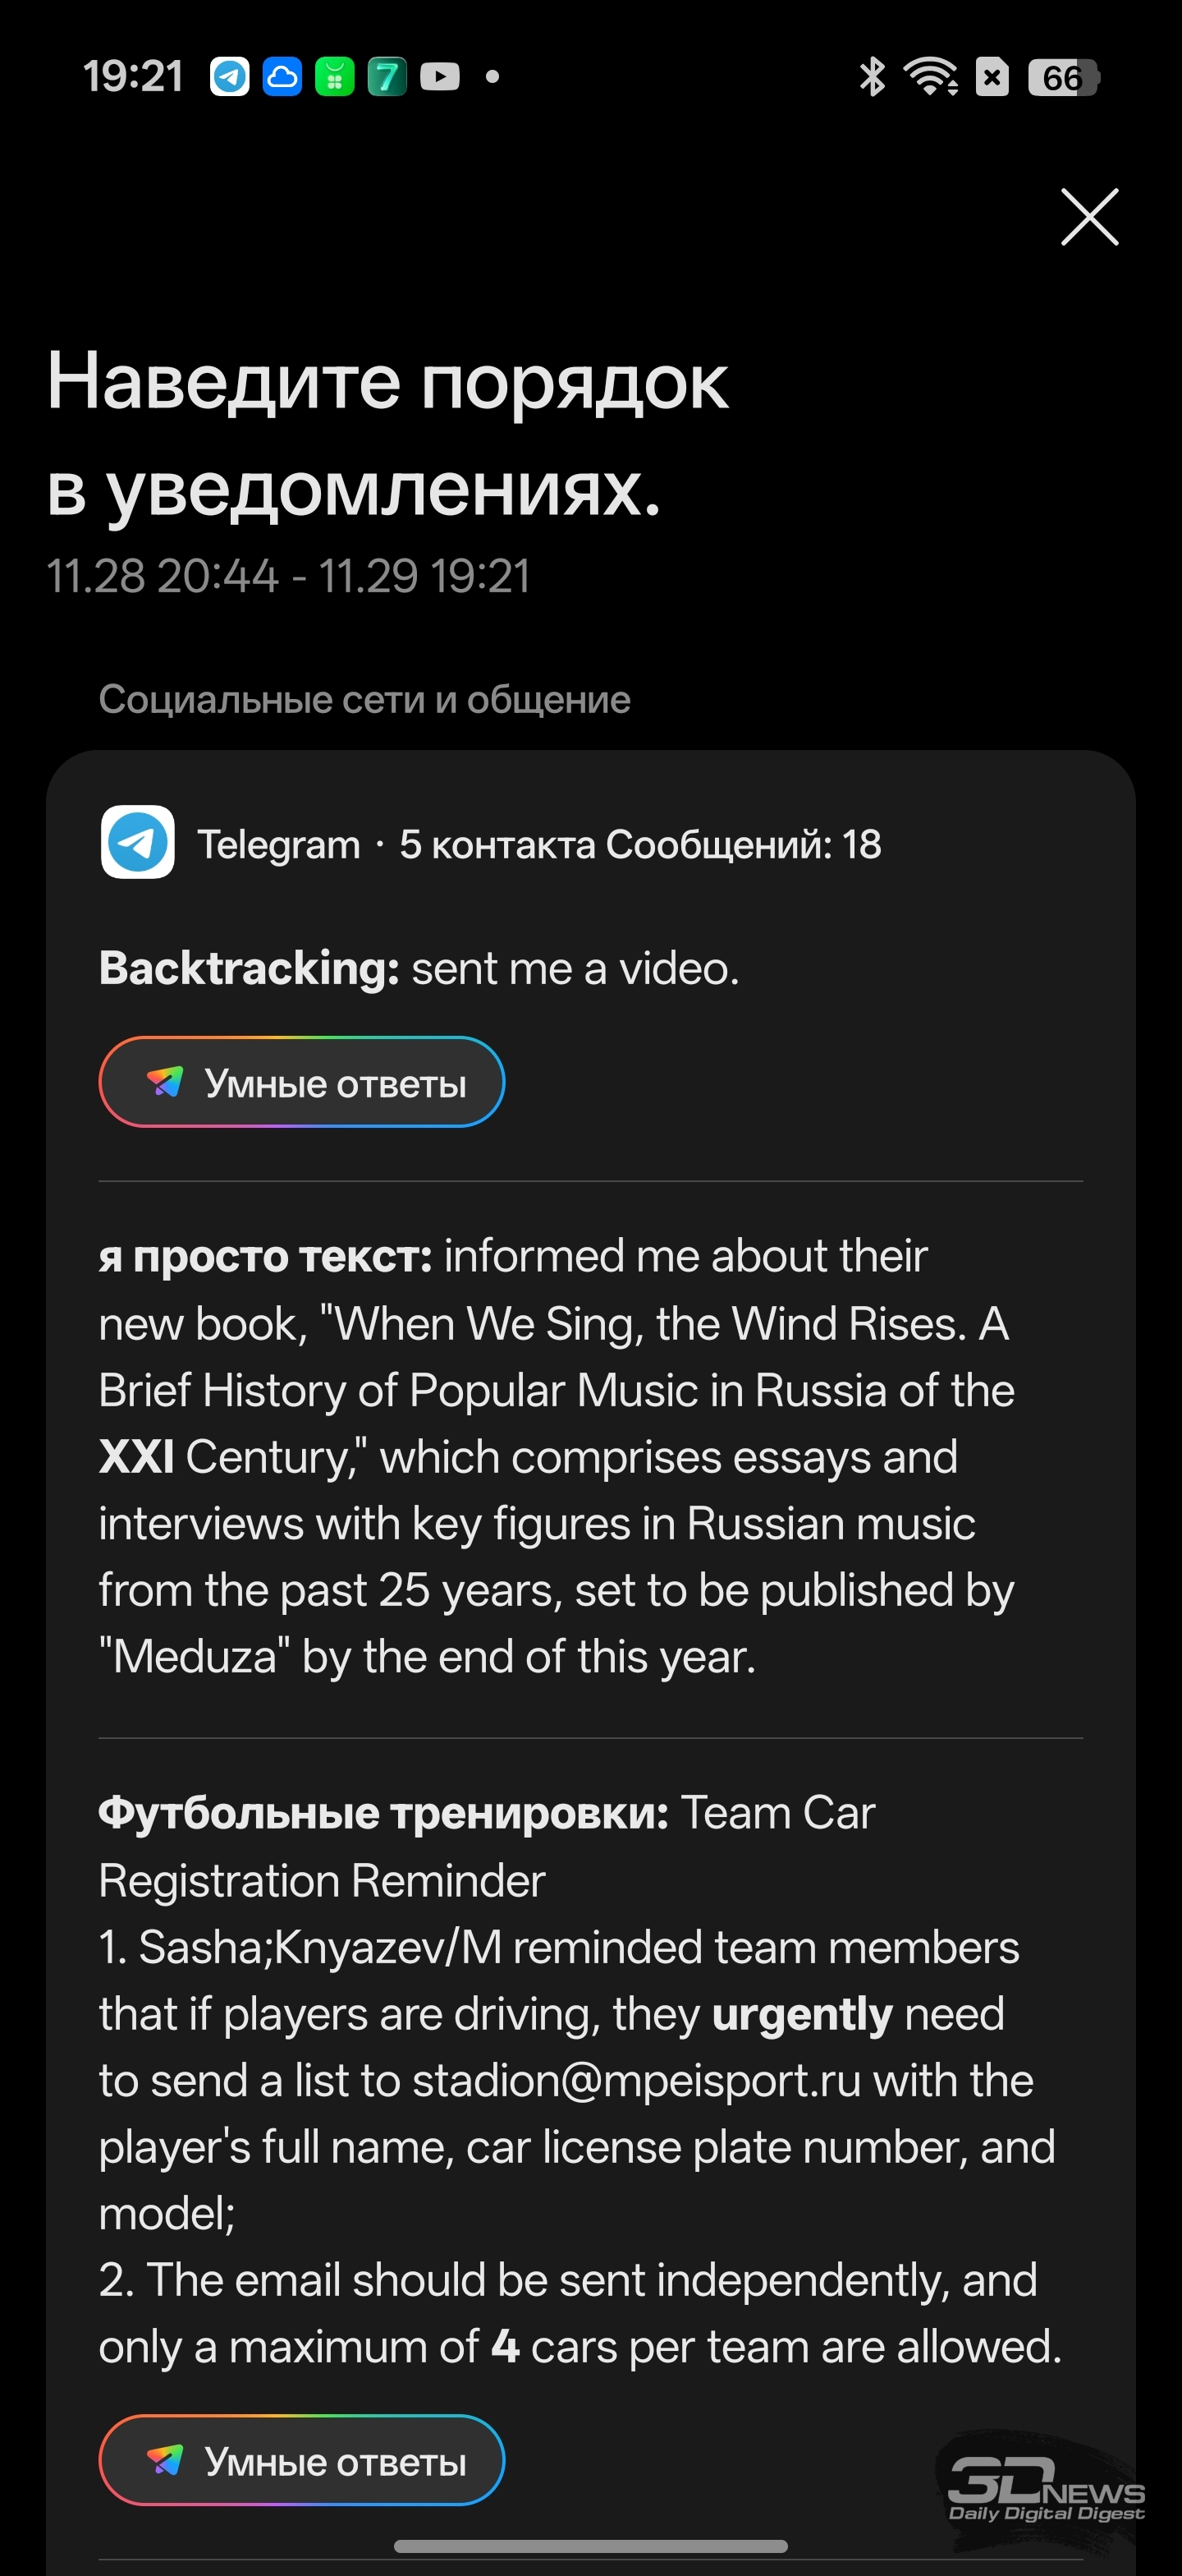The width and height of the screenshot is (1182, 2576).
Task: Tap the green app status bar icon
Action: [x=335, y=77]
